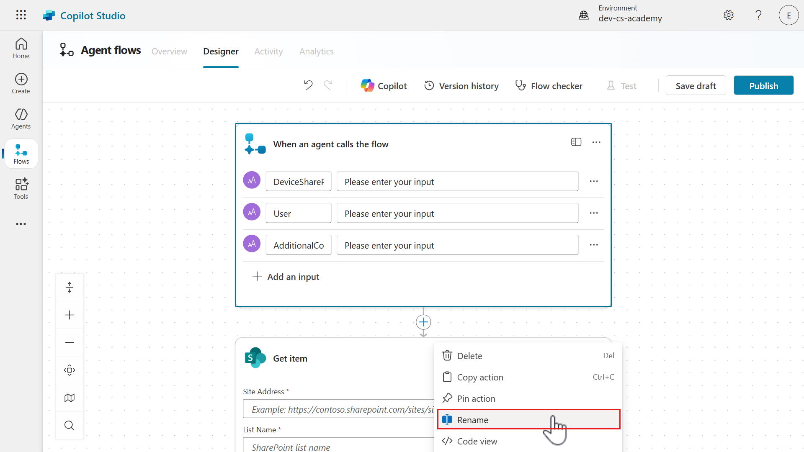Viewport: 804px width, 452px height.
Task: Insert step with plus circle connector
Action: click(423, 322)
